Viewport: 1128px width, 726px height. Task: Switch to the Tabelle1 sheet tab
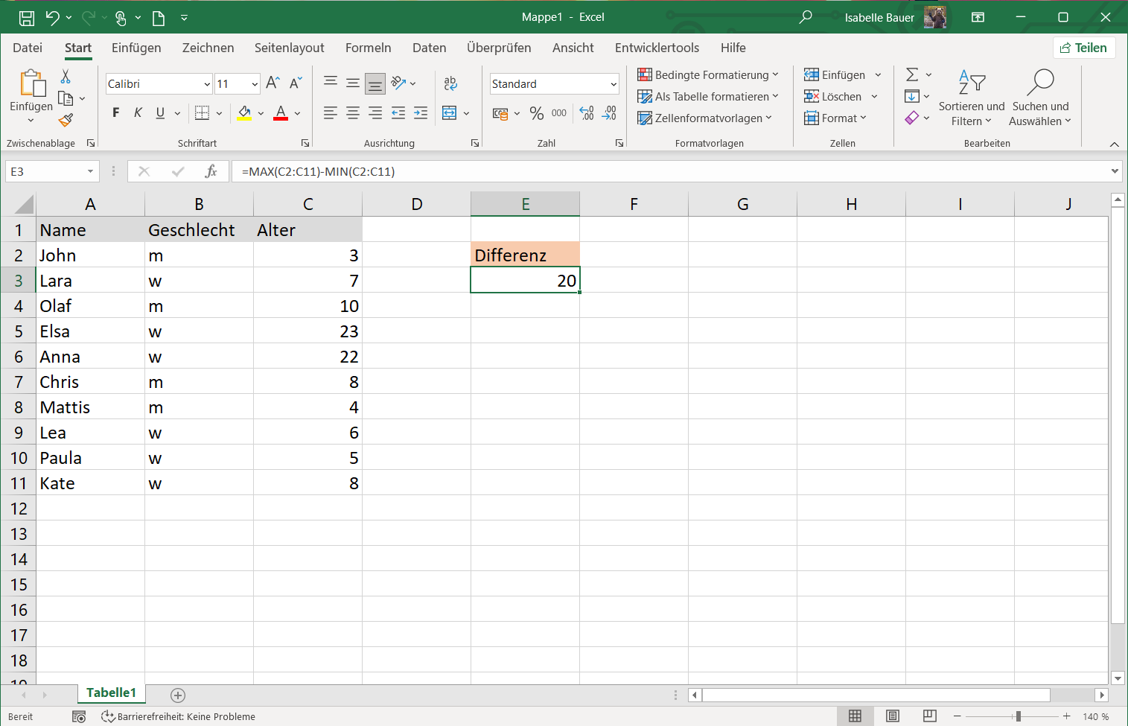tap(111, 692)
